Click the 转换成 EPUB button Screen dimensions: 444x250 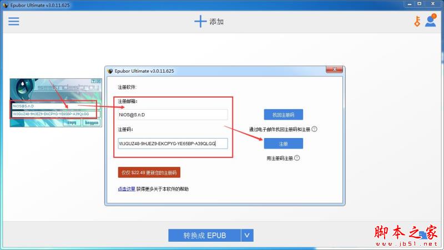coord(204,235)
